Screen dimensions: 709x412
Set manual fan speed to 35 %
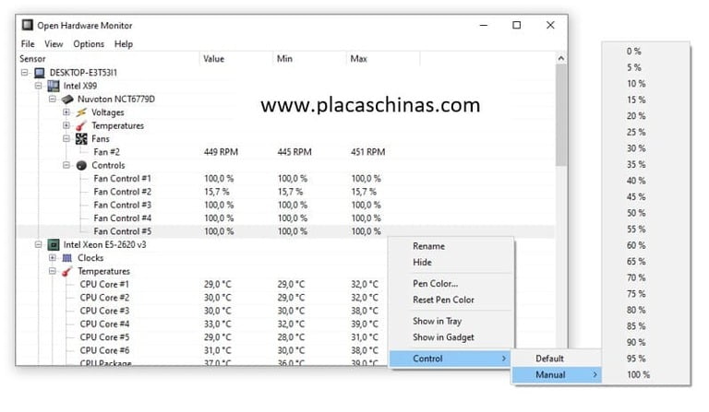tap(645, 165)
